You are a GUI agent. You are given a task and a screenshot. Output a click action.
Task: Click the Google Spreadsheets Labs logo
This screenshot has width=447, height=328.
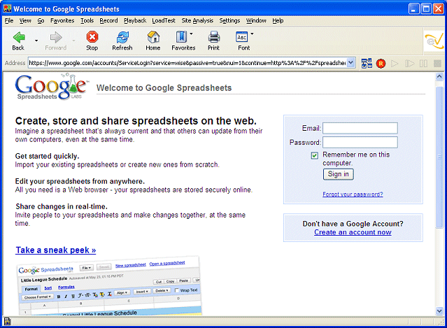[51, 87]
